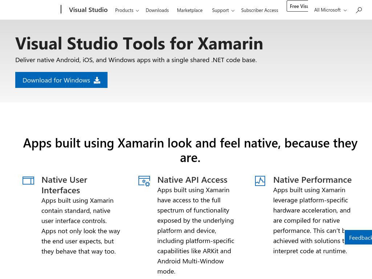Expand the Products dropdown menu
The width and height of the screenshot is (372, 279).
[x=127, y=11]
